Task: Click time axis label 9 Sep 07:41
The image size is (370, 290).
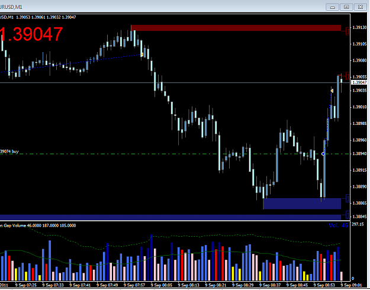Action: tap(81, 285)
